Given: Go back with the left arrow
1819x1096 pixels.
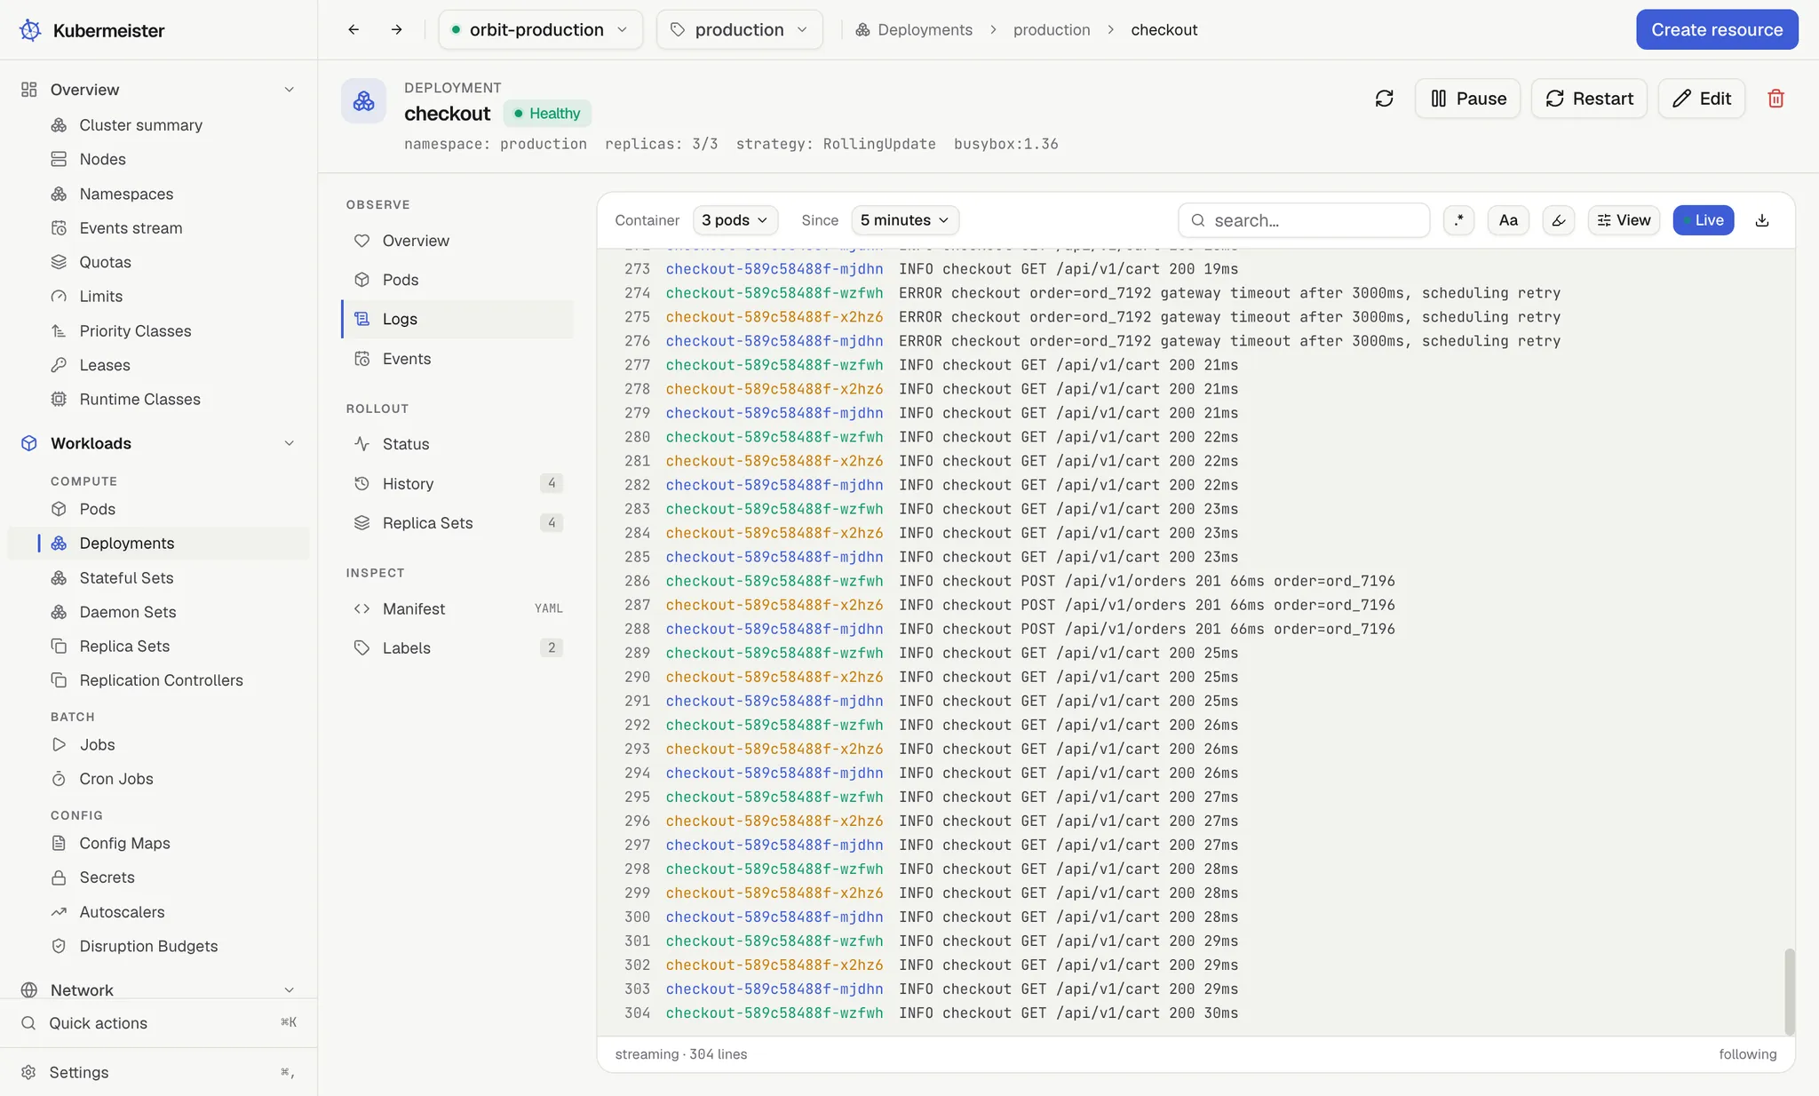Looking at the screenshot, I should (x=353, y=30).
